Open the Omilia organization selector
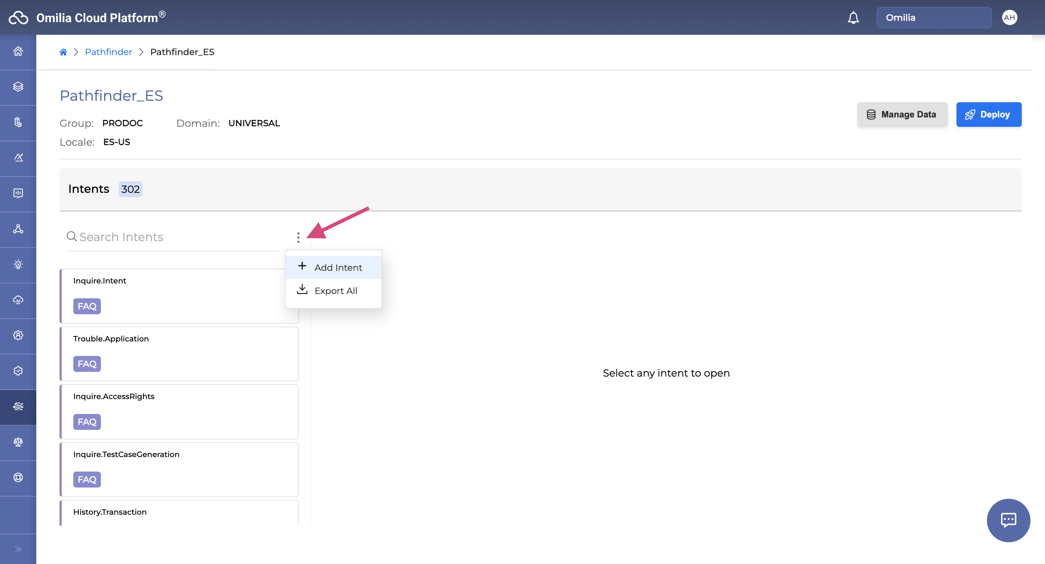The width and height of the screenshot is (1045, 564). click(934, 17)
